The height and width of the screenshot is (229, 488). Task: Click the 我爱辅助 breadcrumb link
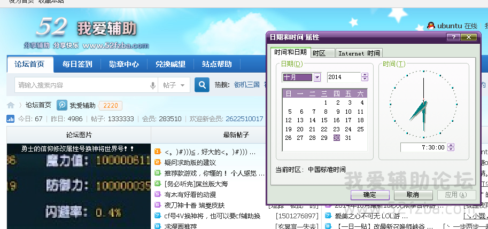pyautogui.click(x=82, y=106)
